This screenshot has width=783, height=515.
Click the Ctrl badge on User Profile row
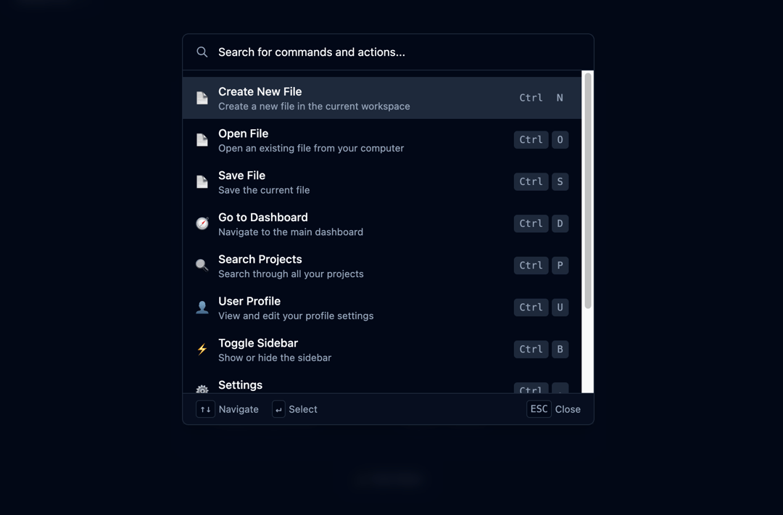pos(531,308)
